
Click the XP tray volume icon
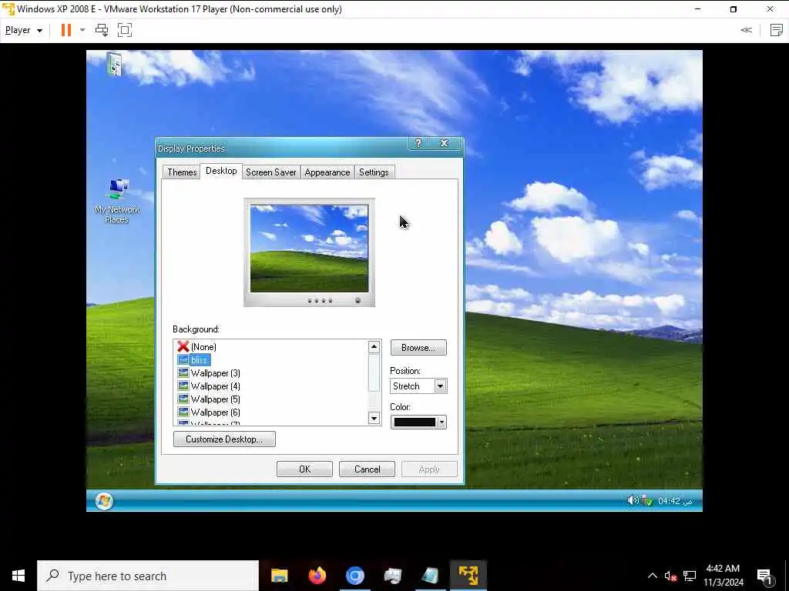tap(633, 500)
